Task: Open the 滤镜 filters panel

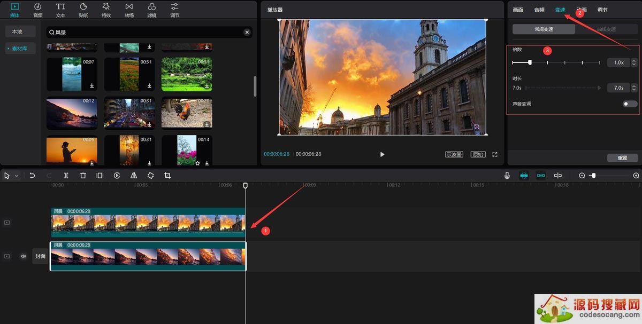Action: (x=151, y=10)
